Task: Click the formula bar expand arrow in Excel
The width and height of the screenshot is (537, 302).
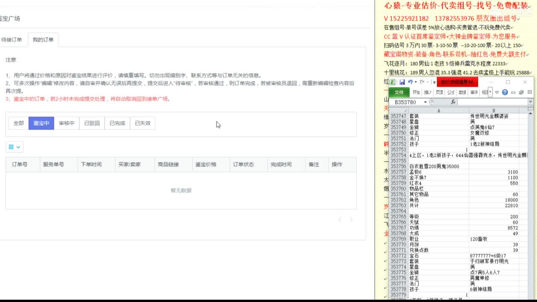Action: (x=530, y=102)
